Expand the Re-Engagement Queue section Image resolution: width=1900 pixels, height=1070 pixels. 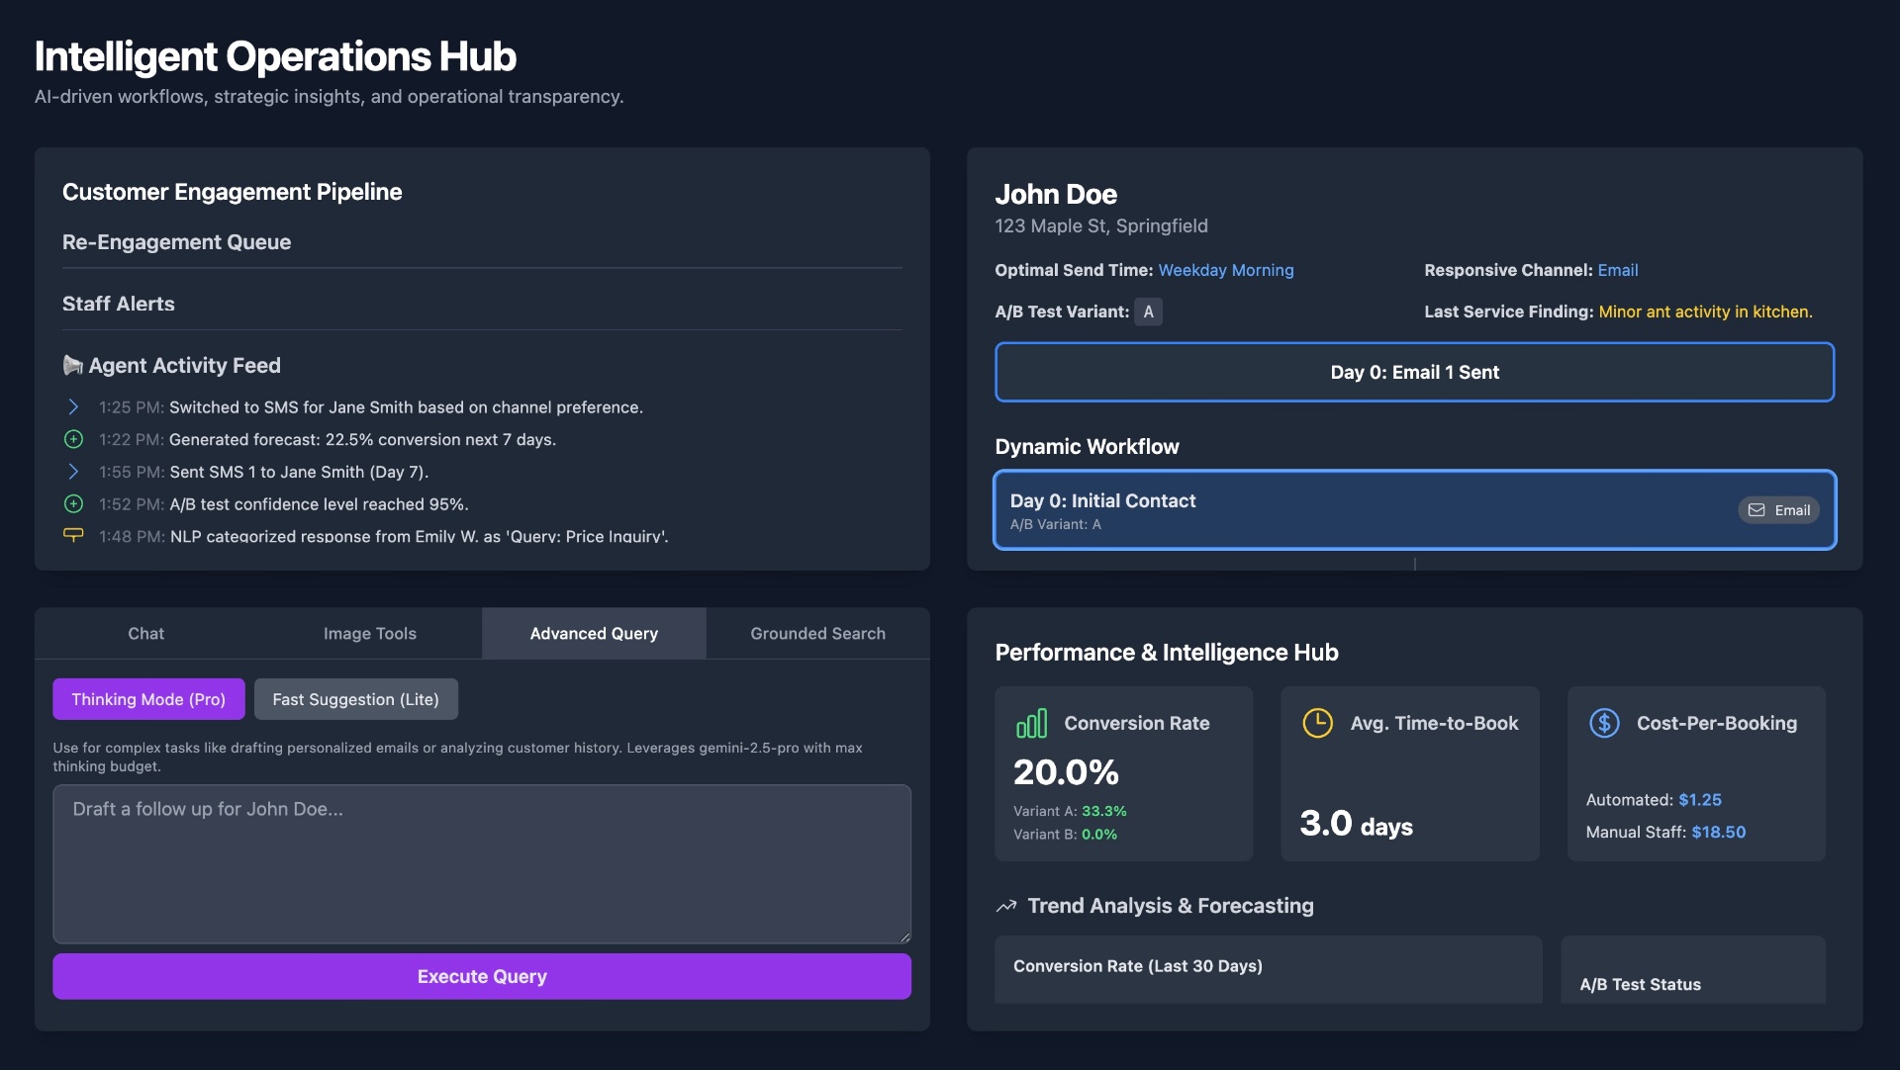pyautogui.click(x=176, y=242)
